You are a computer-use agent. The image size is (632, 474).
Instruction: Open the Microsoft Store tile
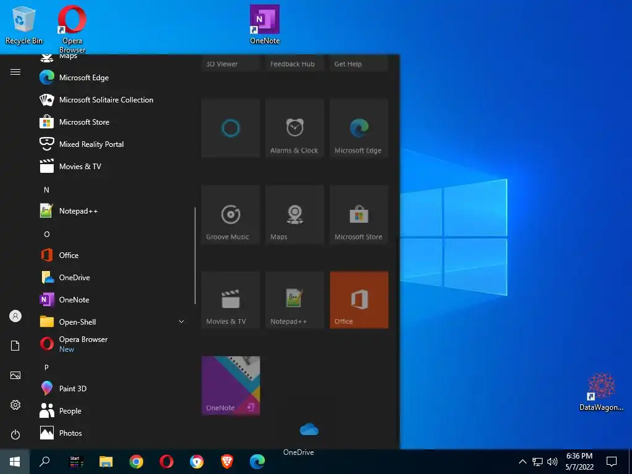point(359,214)
